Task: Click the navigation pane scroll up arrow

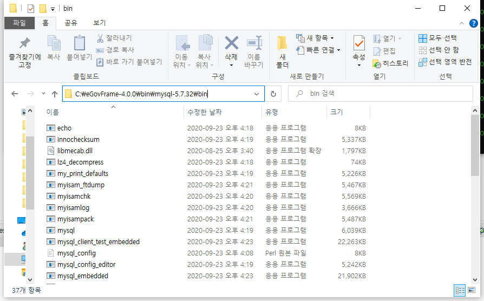Action: coord(30,110)
